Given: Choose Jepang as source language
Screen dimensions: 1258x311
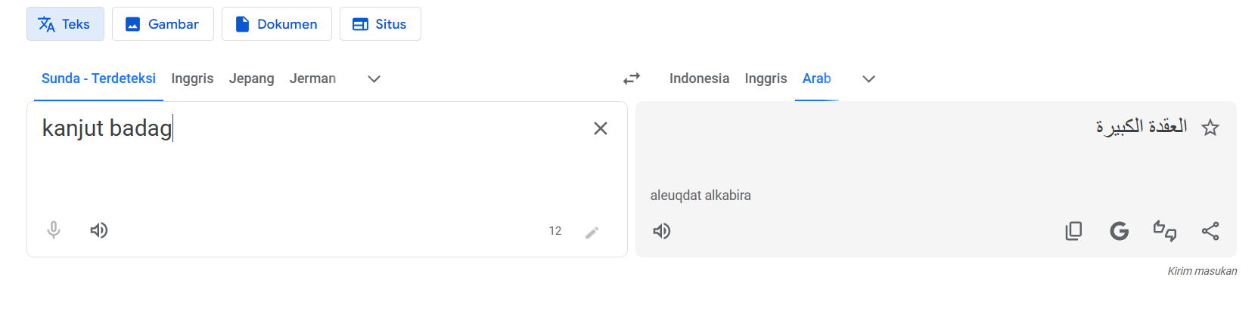Looking at the screenshot, I should point(251,79).
